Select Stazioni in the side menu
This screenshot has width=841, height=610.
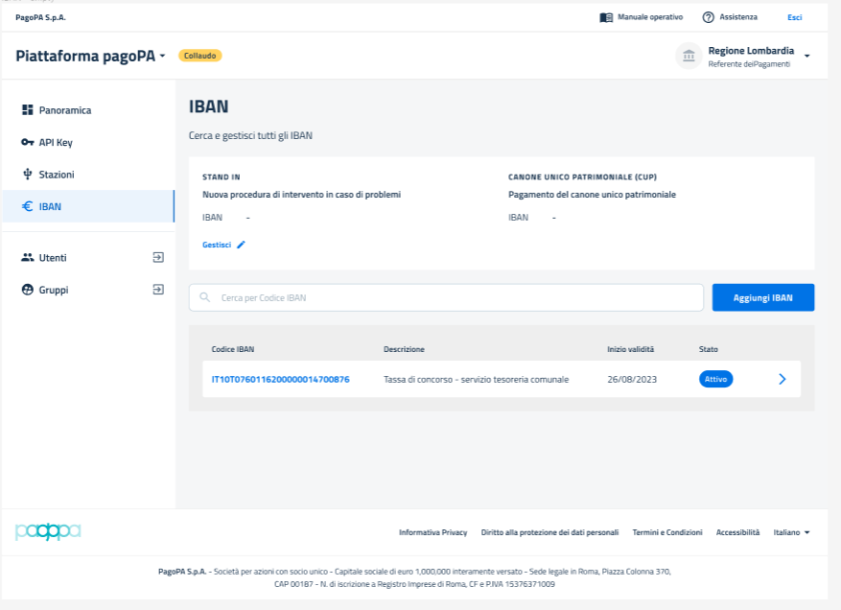click(56, 175)
